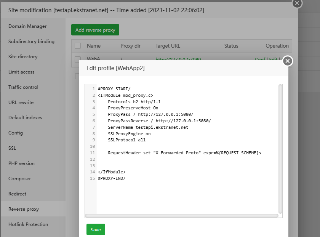Click the ProxyPass line in code editor
Viewport: 320px width, 237px height.
(x=150, y=114)
